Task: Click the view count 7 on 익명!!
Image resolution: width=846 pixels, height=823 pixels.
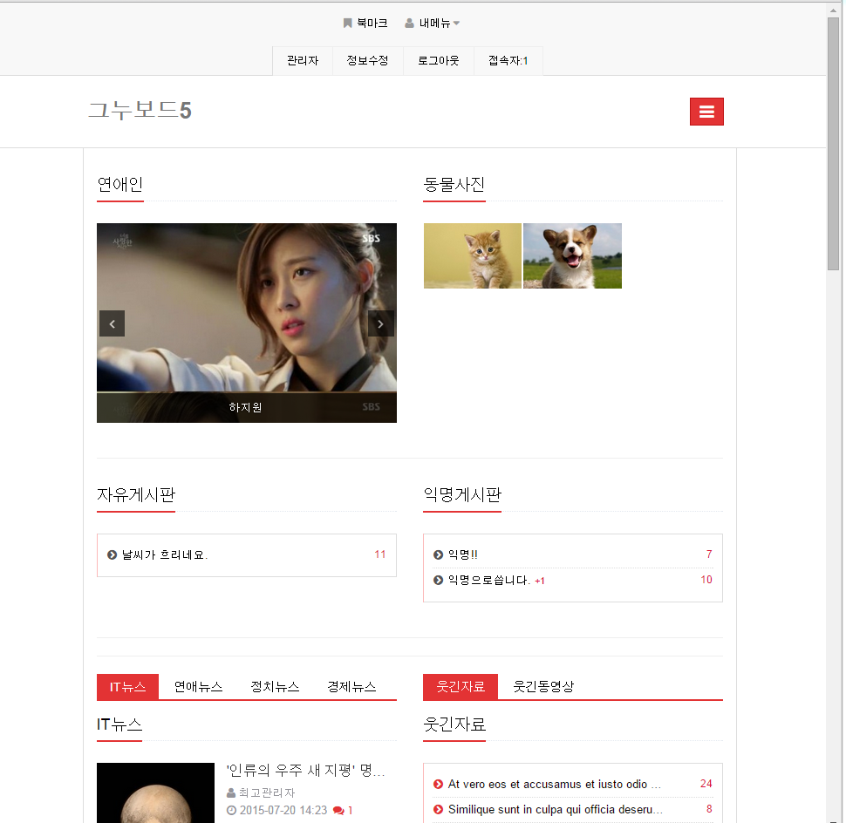Action: click(x=709, y=554)
